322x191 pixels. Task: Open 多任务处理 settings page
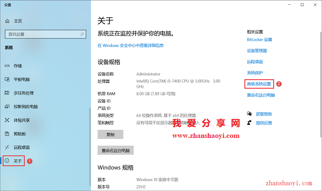point(24,93)
